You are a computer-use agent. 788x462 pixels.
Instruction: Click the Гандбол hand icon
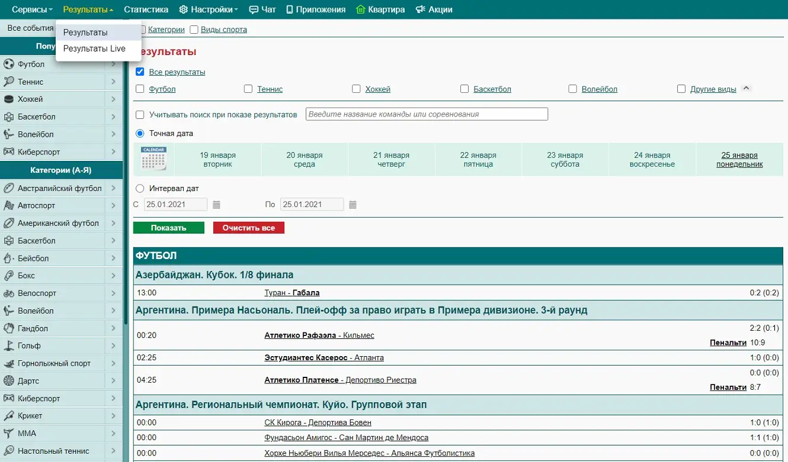tap(9, 328)
